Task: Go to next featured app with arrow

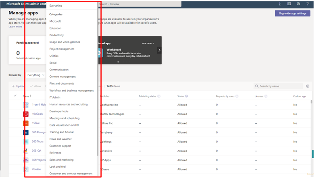Action: (159, 50)
